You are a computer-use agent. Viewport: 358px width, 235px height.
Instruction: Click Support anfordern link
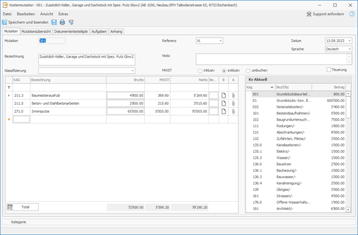click(x=325, y=14)
